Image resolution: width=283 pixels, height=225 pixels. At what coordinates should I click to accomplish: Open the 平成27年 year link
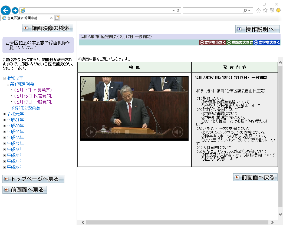pyautogui.click(x=15, y=144)
